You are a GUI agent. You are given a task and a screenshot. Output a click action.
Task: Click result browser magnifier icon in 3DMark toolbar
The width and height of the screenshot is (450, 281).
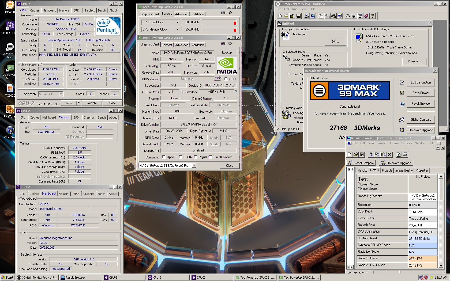(x=313, y=16)
